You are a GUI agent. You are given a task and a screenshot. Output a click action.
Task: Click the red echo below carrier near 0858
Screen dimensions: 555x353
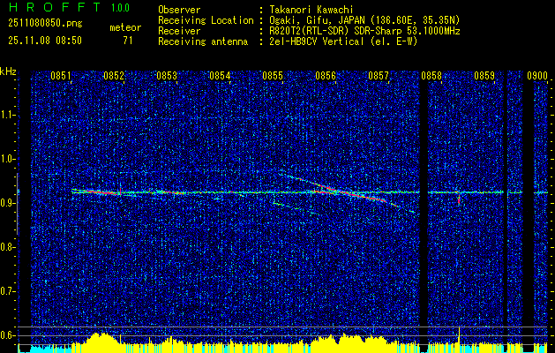459,200
